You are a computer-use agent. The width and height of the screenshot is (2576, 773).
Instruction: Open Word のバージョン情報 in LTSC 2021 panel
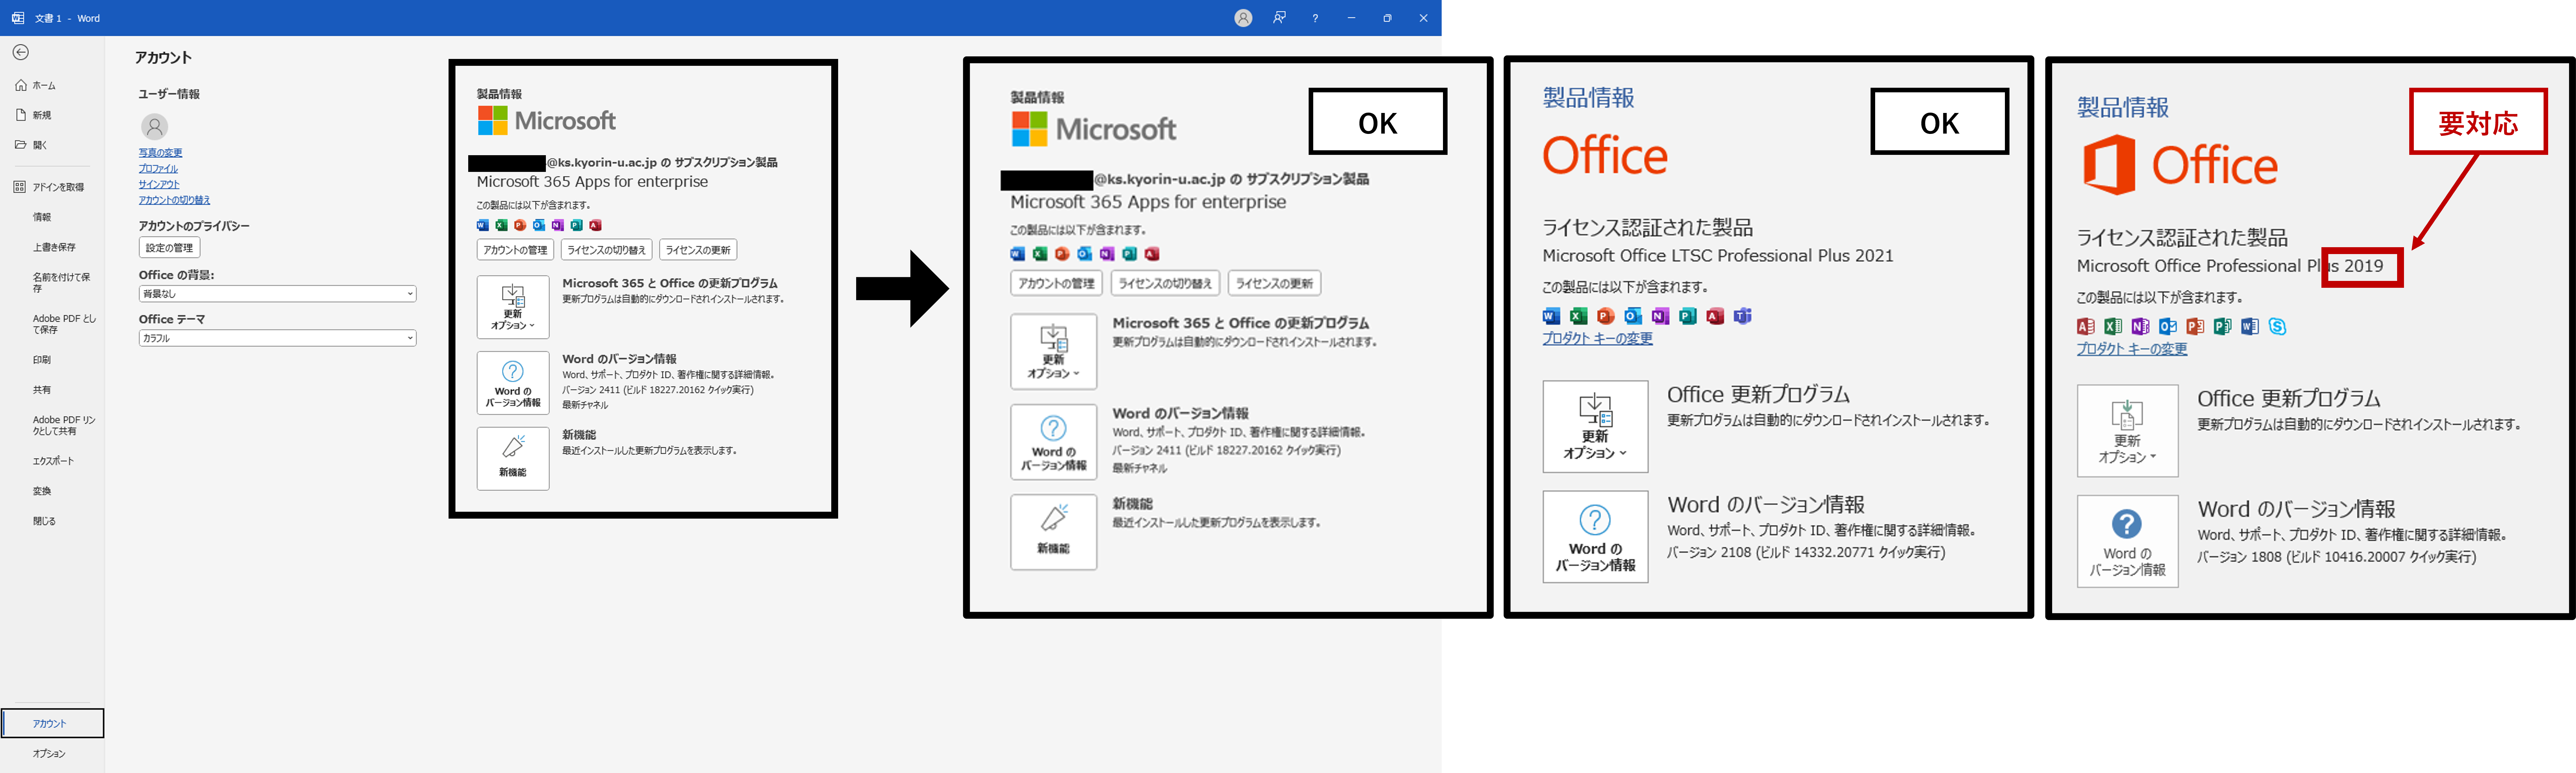click(x=1595, y=536)
